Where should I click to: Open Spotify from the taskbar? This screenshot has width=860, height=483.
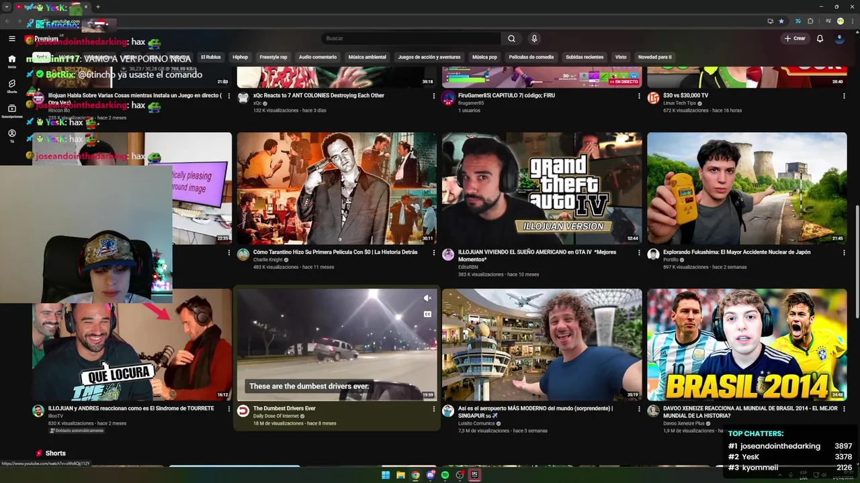click(445, 475)
